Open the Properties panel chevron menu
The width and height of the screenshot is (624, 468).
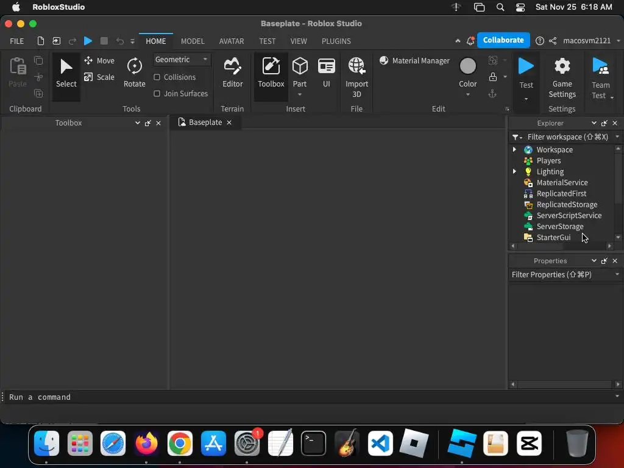(594, 261)
